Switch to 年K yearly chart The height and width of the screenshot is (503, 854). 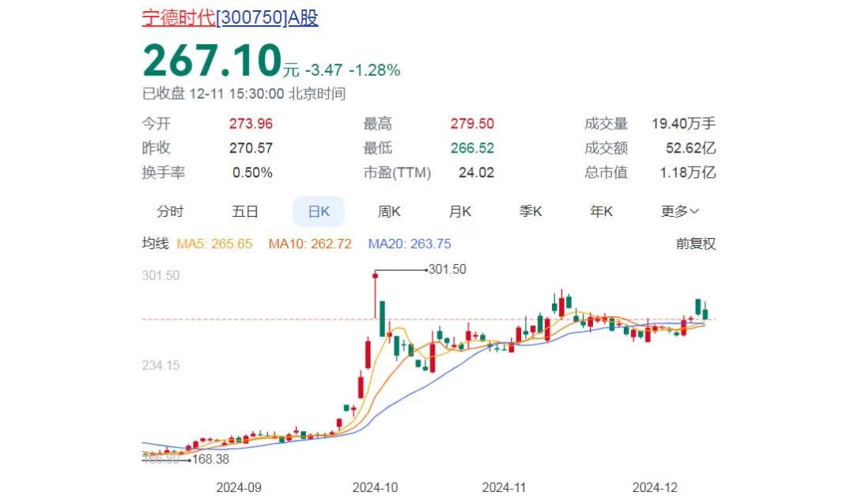(602, 211)
